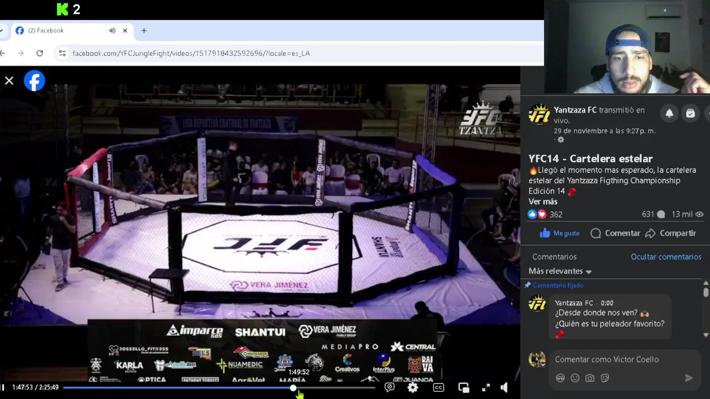This screenshot has height=399, width=710.
Task: Open the 631 comments count
Action: [x=653, y=214]
